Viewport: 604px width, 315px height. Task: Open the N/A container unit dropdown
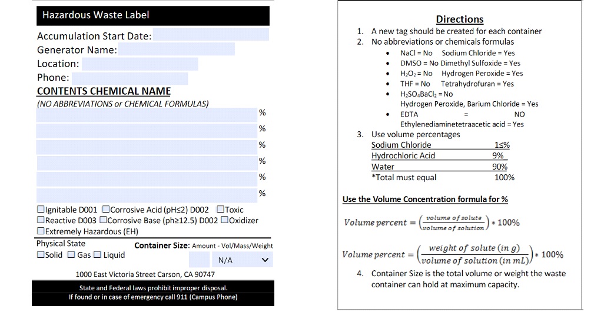[243, 260]
